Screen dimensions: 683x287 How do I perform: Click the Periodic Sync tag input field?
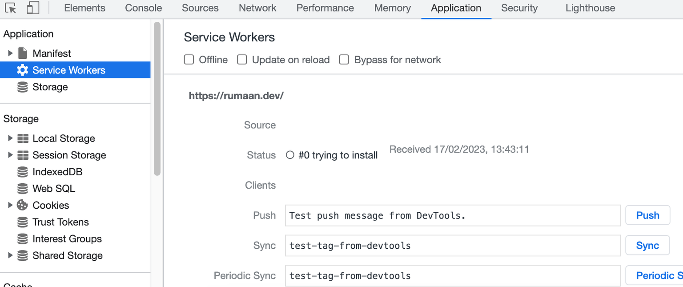pyautogui.click(x=453, y=275)
